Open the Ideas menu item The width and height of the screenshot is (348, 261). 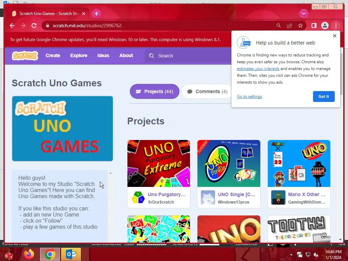click(x=103, y=55)
